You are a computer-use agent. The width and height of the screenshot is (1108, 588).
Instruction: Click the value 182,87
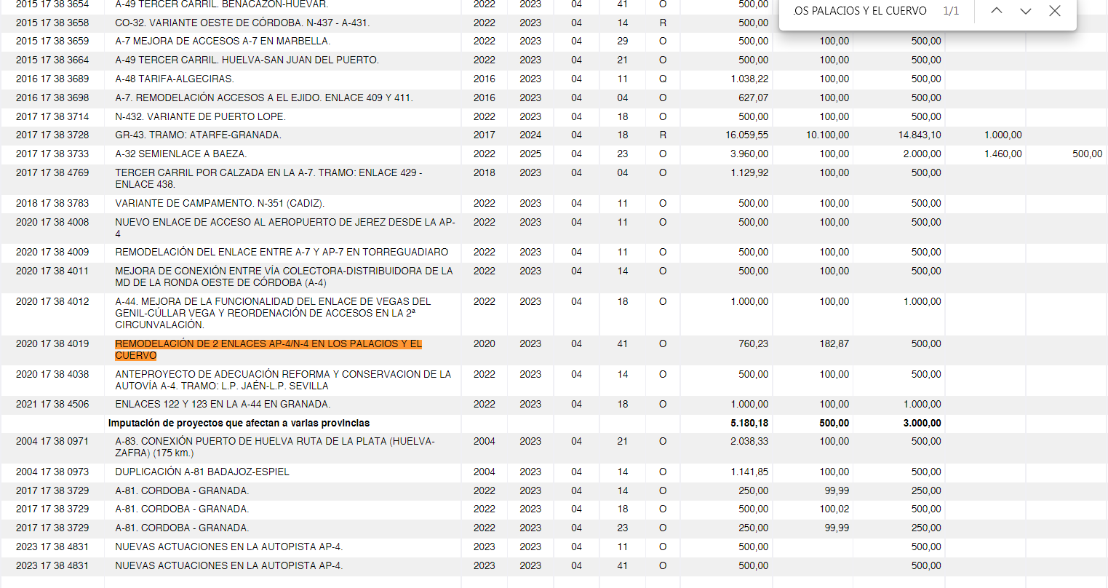[834, 344]
